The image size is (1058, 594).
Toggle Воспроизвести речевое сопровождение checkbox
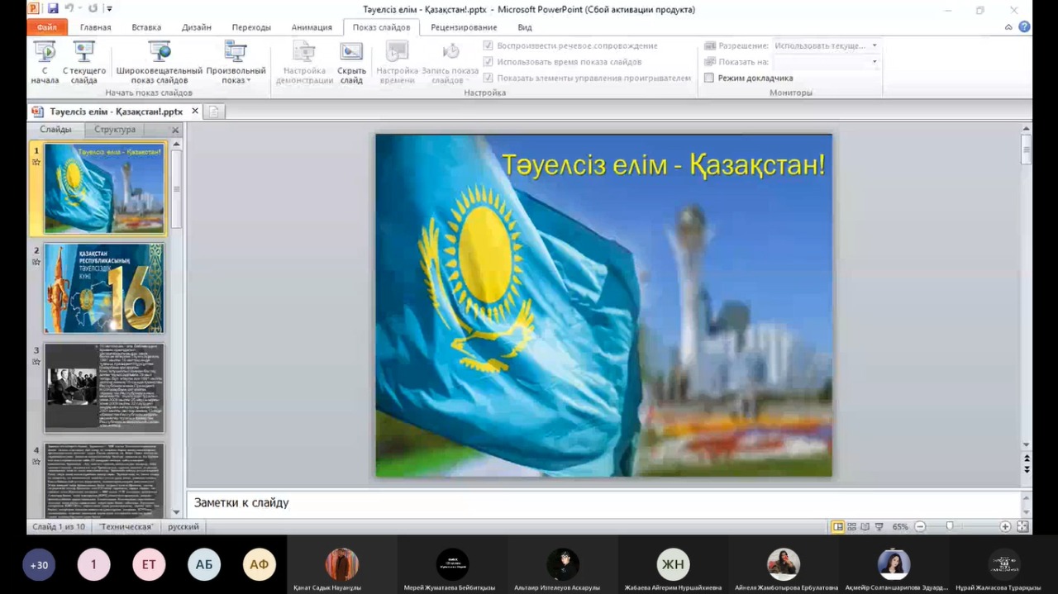click(x=488, y=45)
